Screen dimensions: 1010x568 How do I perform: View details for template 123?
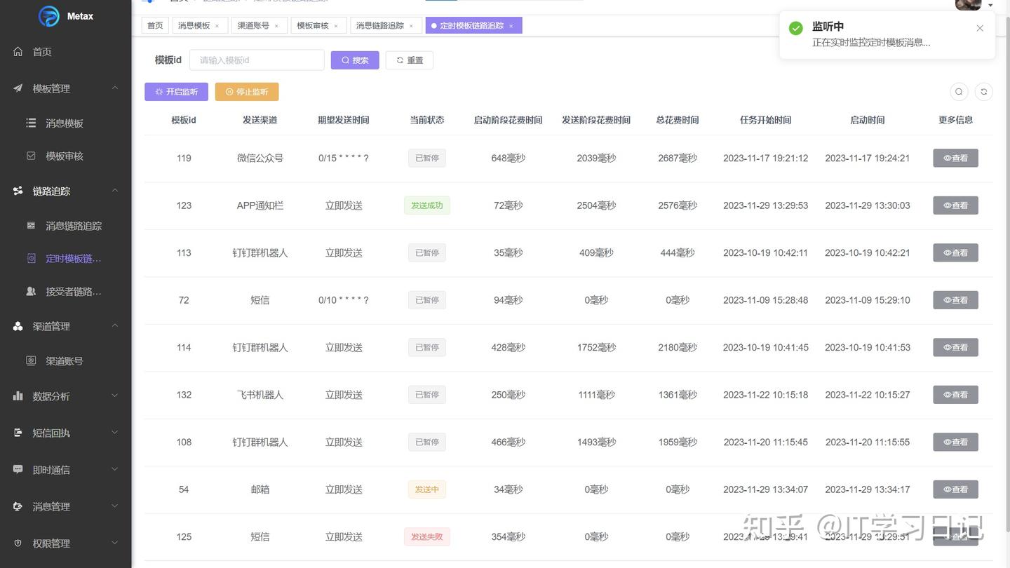955,205
